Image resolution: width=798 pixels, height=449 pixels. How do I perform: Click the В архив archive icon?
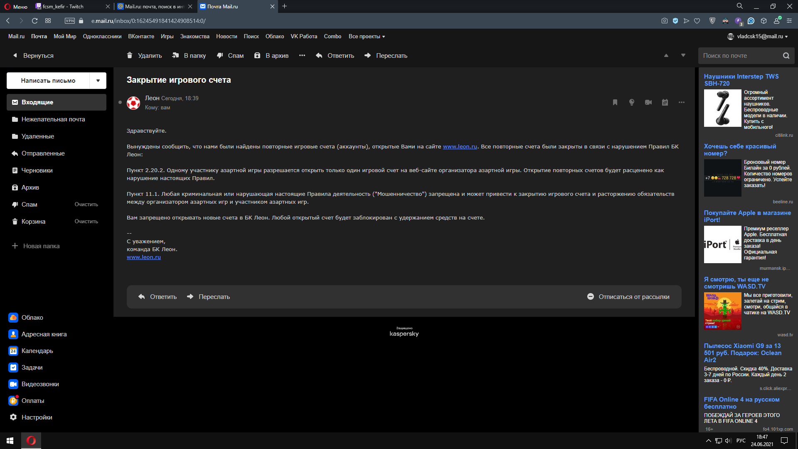coord(257,55)
